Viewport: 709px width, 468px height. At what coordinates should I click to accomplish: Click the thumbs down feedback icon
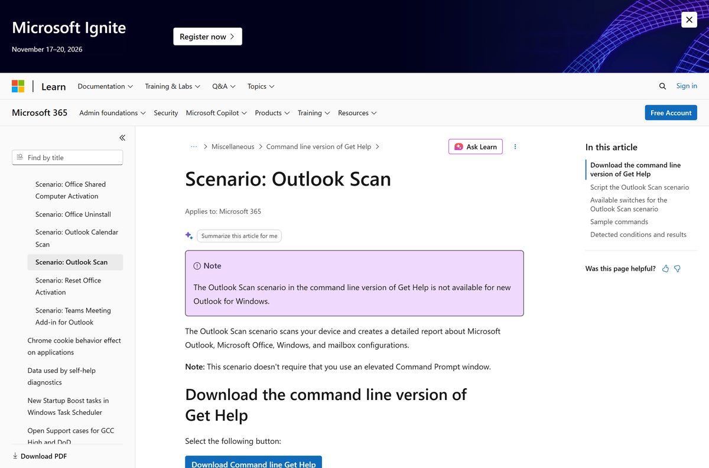click(677, 268)
